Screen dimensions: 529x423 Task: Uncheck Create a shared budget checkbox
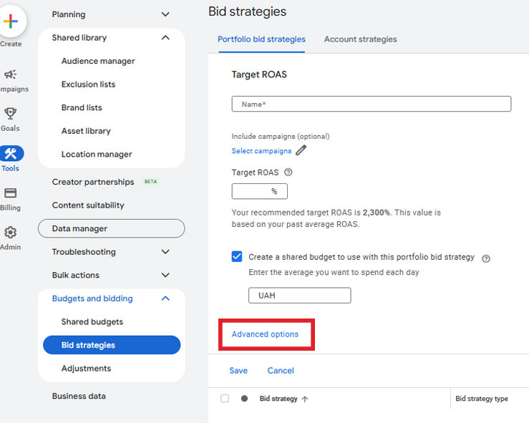[237, 256]
